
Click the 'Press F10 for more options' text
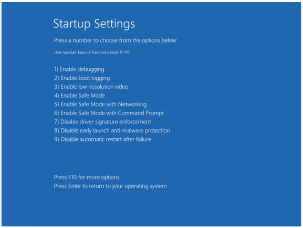(x=87, y=178)
